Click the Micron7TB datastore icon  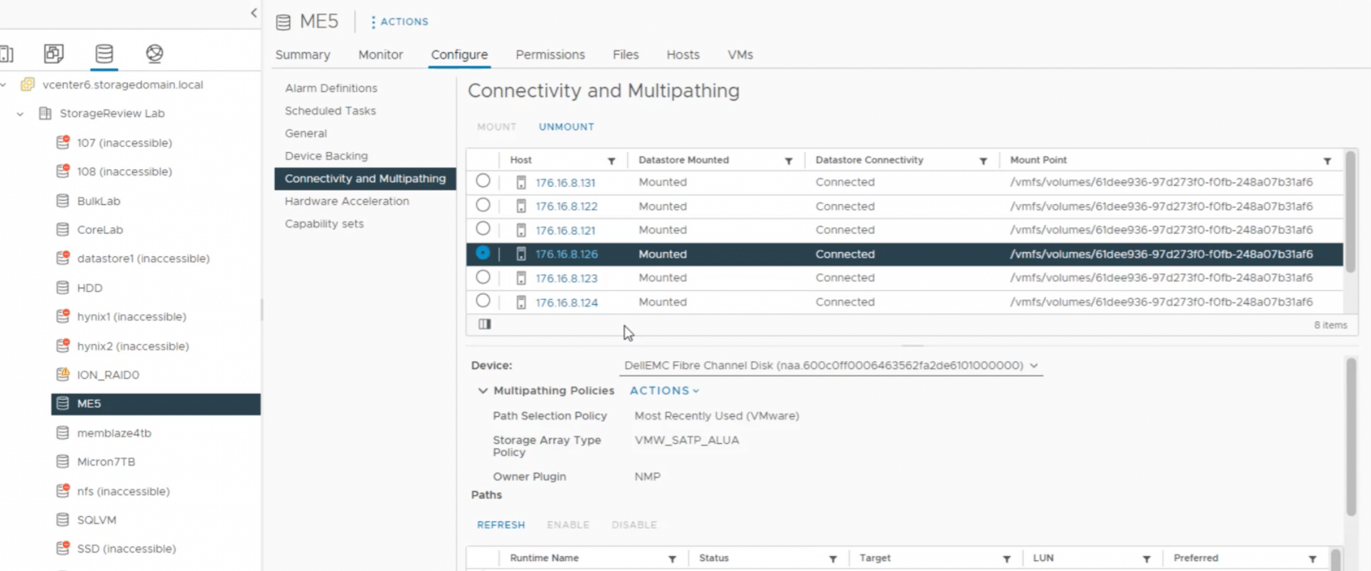(x=63, y=461)
